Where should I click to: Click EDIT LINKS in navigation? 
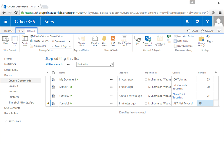tap(13, 121)
